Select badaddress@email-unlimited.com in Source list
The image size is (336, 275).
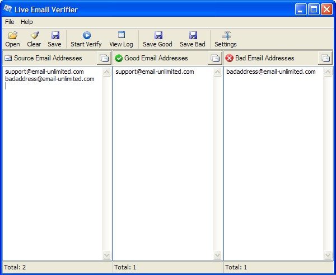(50, 79)
